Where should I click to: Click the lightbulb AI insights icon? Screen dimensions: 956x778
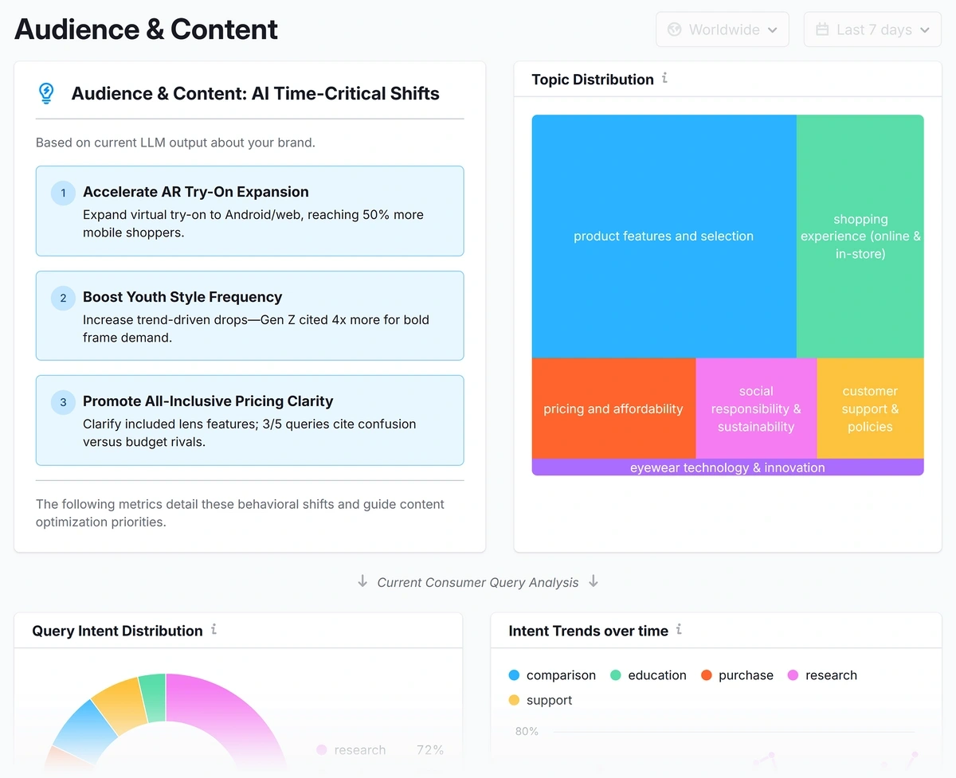tap(46, 93)
